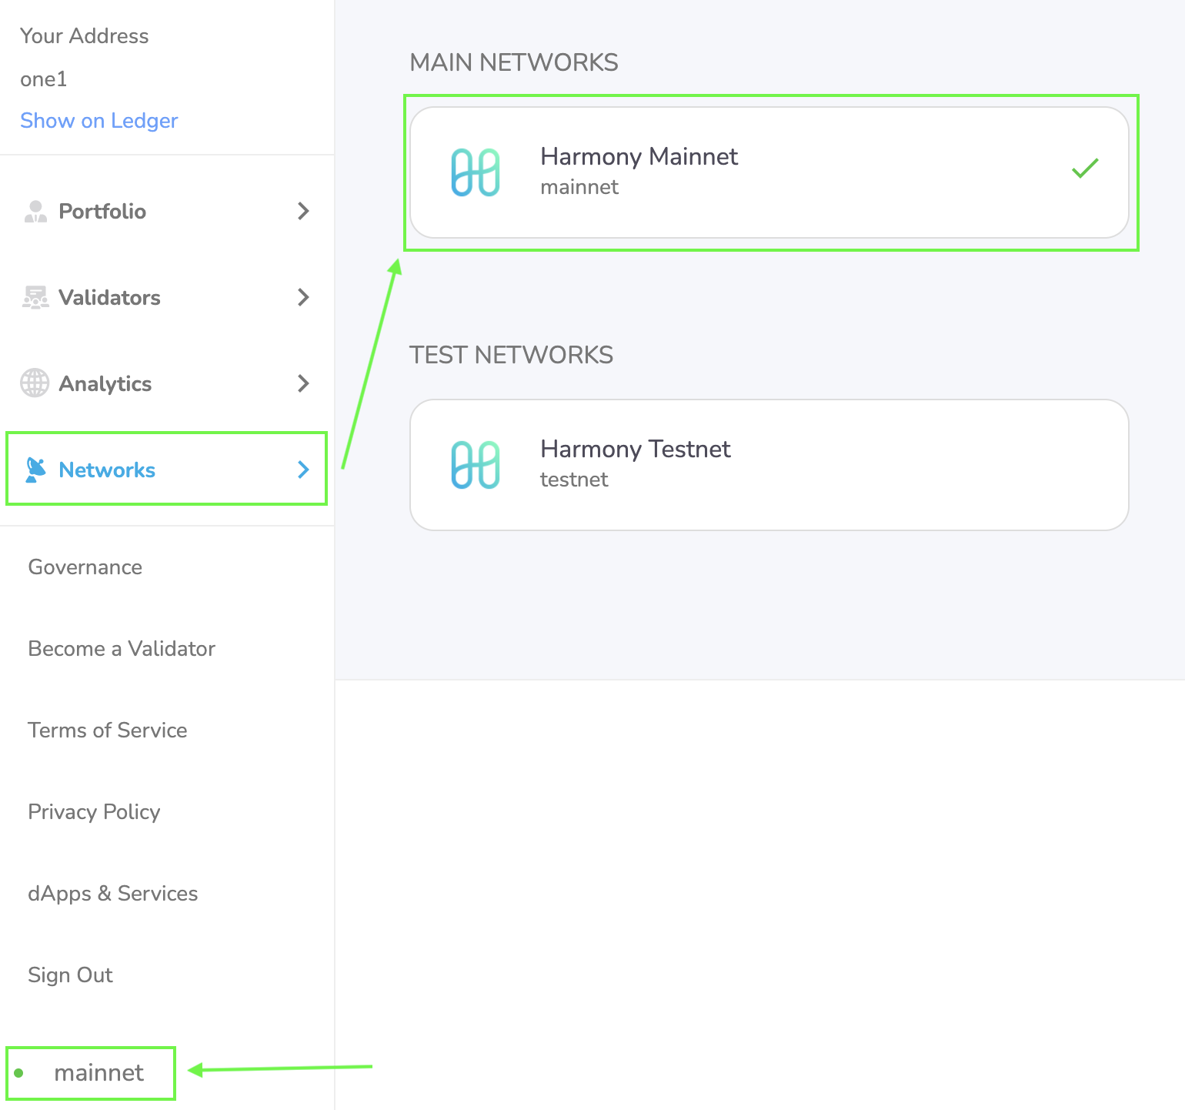Click the one1 address text
Image resolution: width=1185 pixels, height=1110 pixels.
(x=44, y=79)
